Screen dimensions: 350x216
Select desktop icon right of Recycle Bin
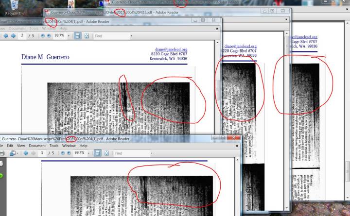[71, 3]
